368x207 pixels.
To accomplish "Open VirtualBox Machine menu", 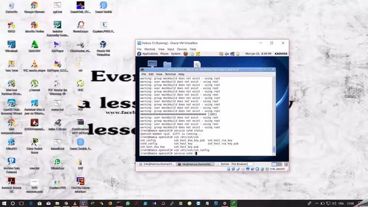I will pos(149,49).
